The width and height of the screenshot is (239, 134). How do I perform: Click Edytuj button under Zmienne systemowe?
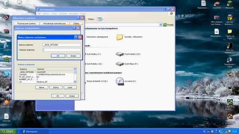coord(56,87)
